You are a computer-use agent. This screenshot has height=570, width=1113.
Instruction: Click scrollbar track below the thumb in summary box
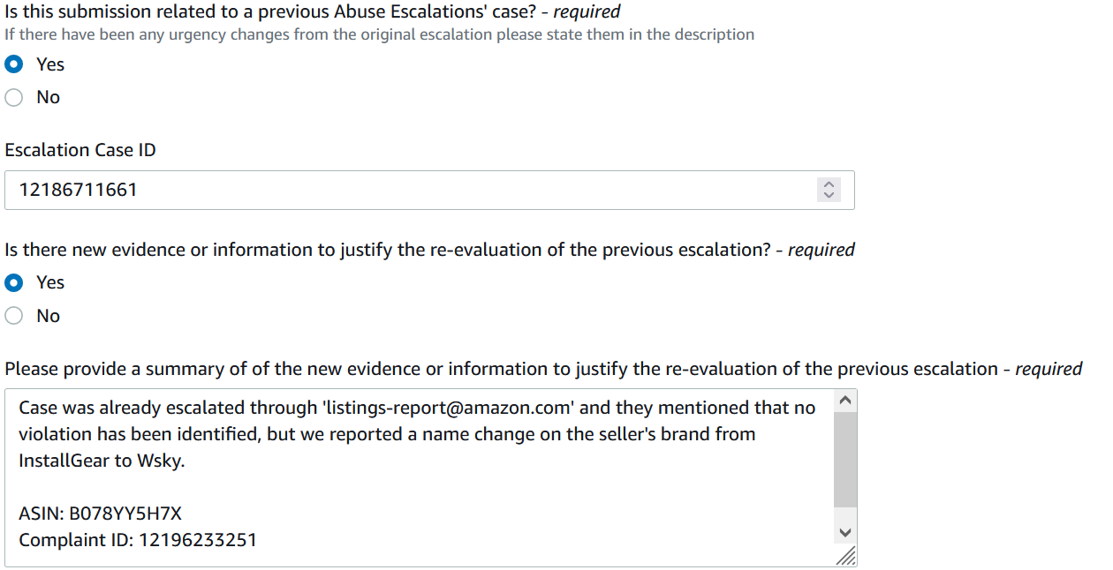(x=845, y=514)
